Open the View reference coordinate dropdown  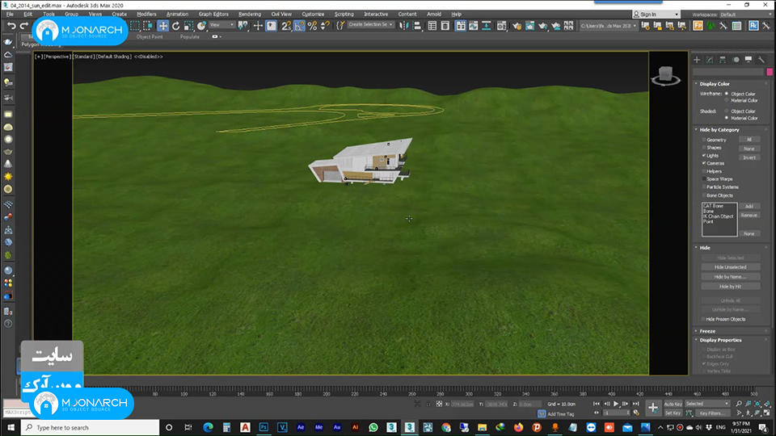(x=221, y=25)
